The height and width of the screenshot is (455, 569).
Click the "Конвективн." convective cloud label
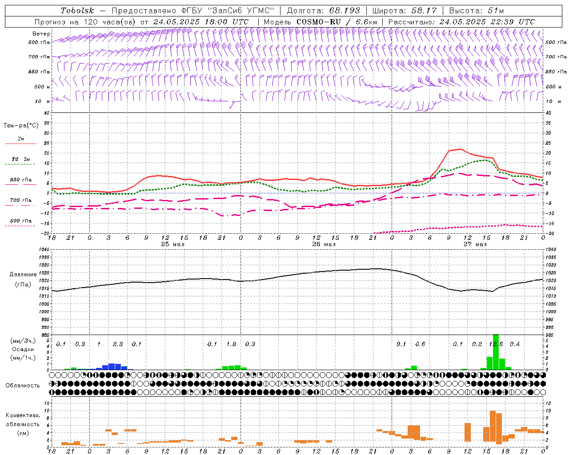click(x=23, y=415)
